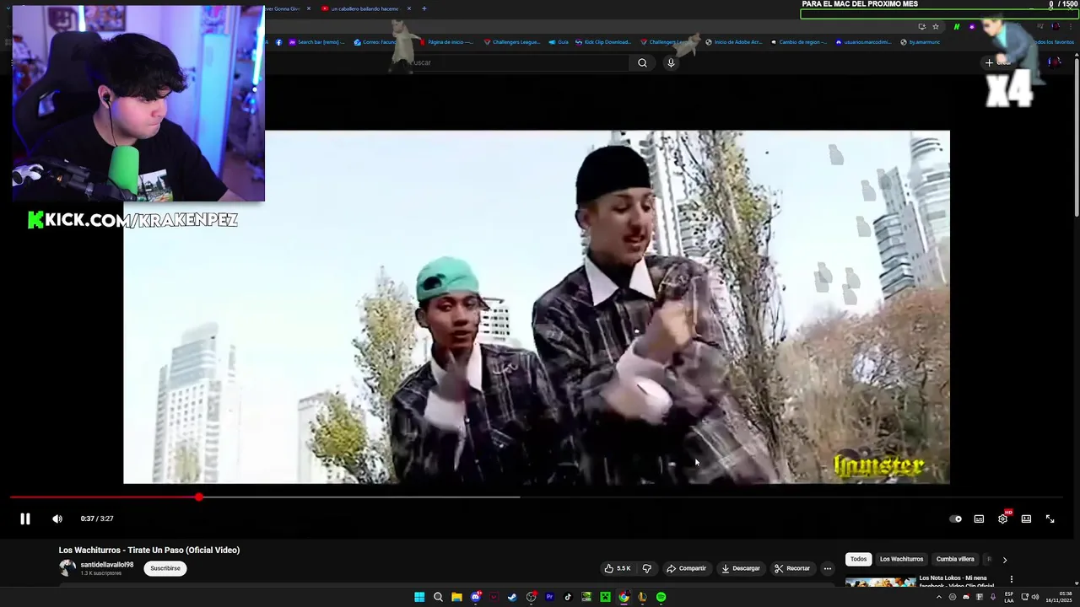Open Spotify from the taskbar
1080x607 pixels.
(661, 597)
